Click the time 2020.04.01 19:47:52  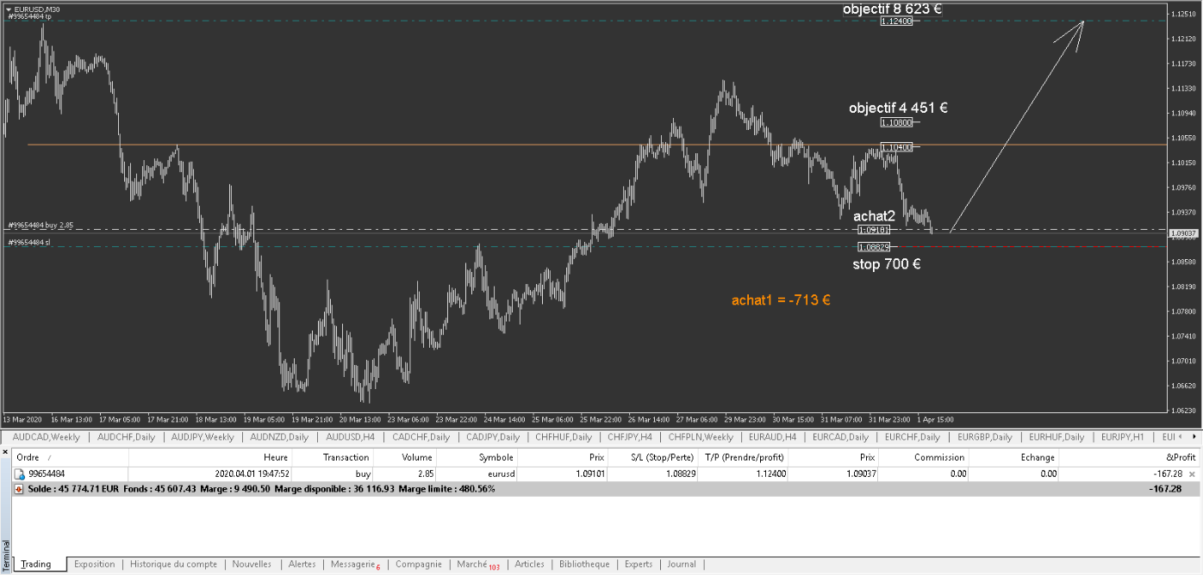pyautogui.click(x=252, y=473)
